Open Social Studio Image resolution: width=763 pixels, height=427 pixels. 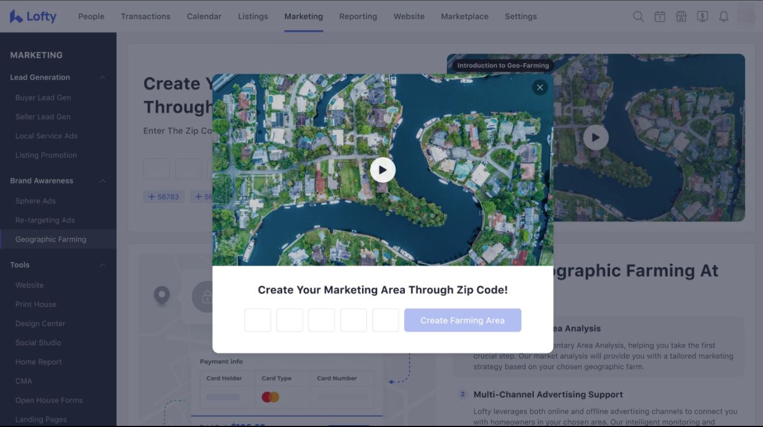(38, 343)
